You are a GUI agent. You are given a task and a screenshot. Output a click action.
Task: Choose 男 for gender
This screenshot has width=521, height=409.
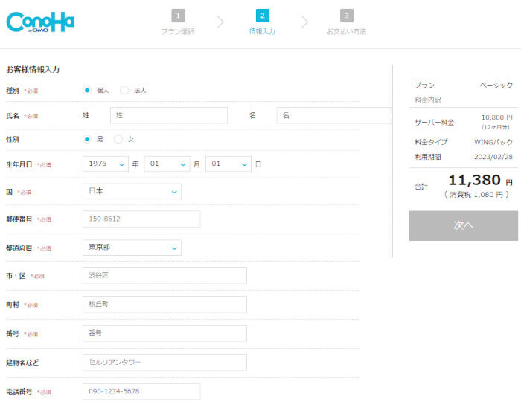click(x=87, y=139)
